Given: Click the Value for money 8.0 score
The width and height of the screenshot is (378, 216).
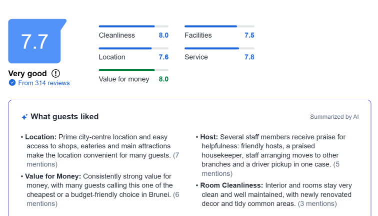Looking at the screenshot, I should tap(163, 79).
